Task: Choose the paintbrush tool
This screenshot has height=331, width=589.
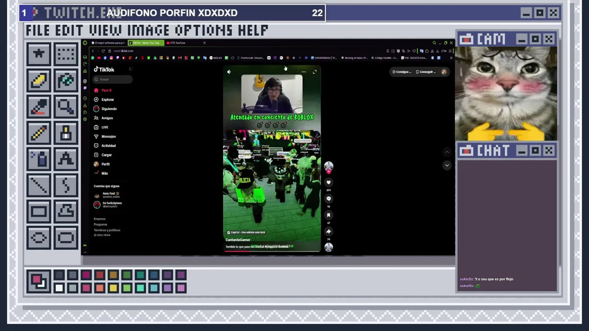Action: 66,133
